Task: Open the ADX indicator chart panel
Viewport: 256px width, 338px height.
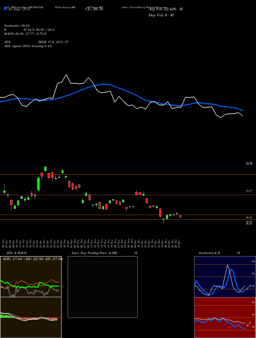Action: (x=31, y=277)
